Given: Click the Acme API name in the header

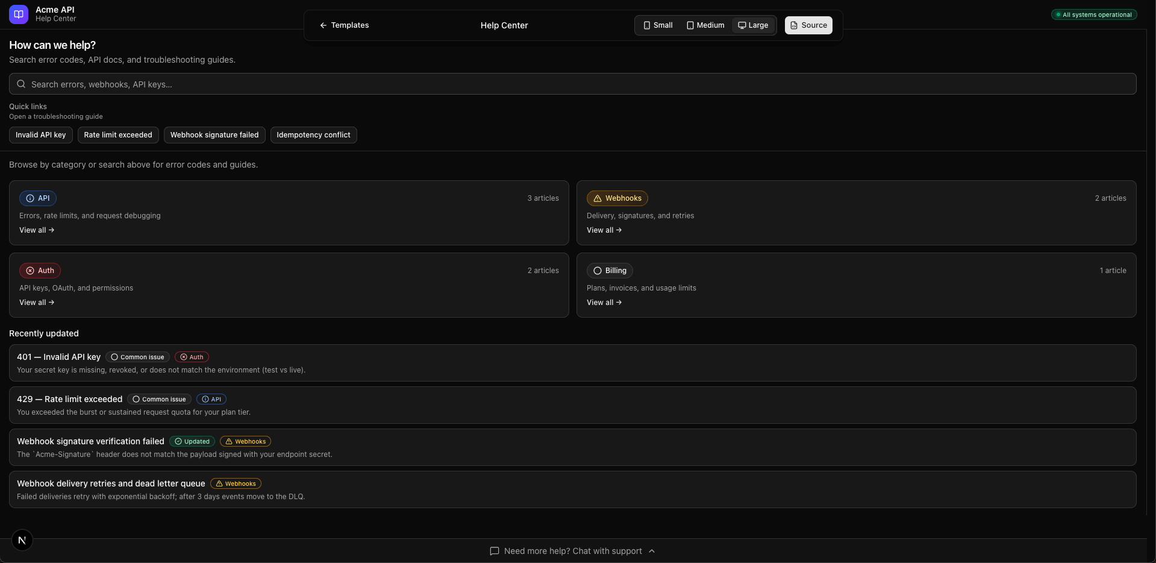Looking at the screenshot, I should coord(55,10).
